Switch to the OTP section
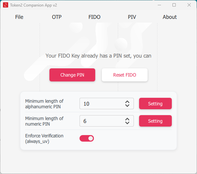 pos(57,17)
